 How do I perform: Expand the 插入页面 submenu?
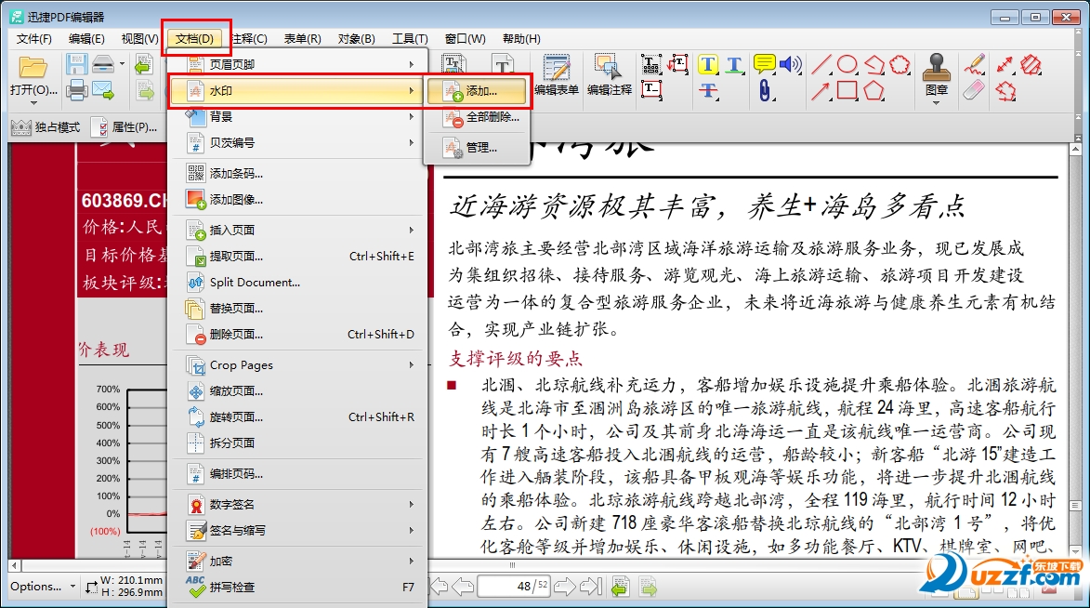coord(297,230)
